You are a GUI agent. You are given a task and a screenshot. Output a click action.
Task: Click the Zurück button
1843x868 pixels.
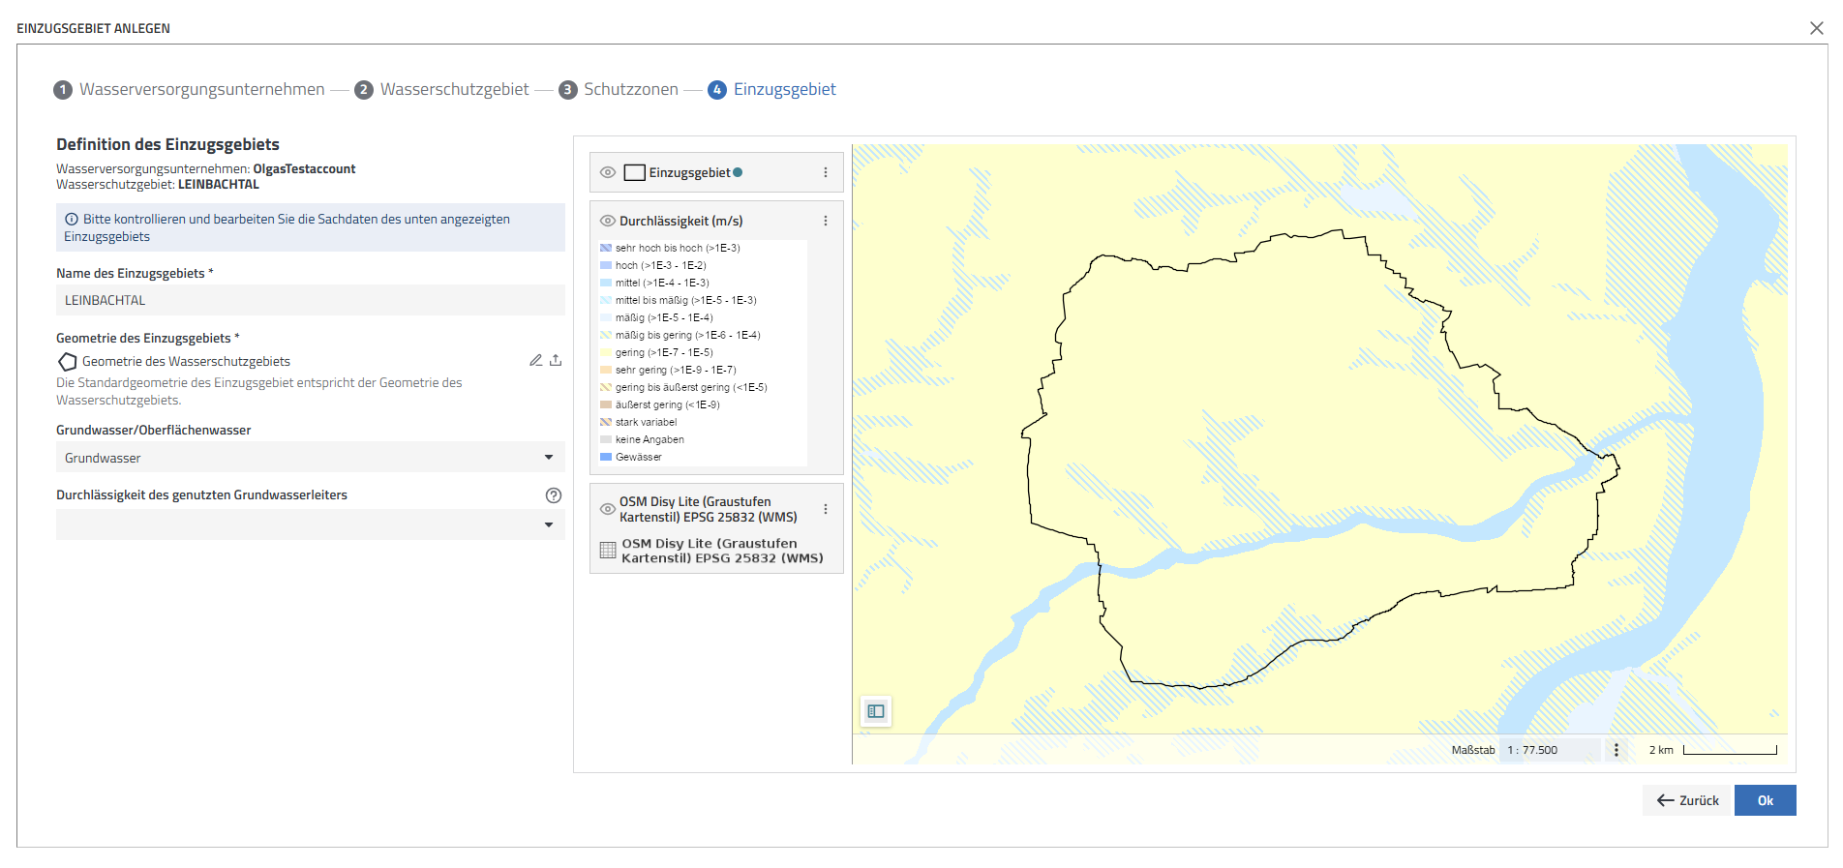(x=1687, y=800)
